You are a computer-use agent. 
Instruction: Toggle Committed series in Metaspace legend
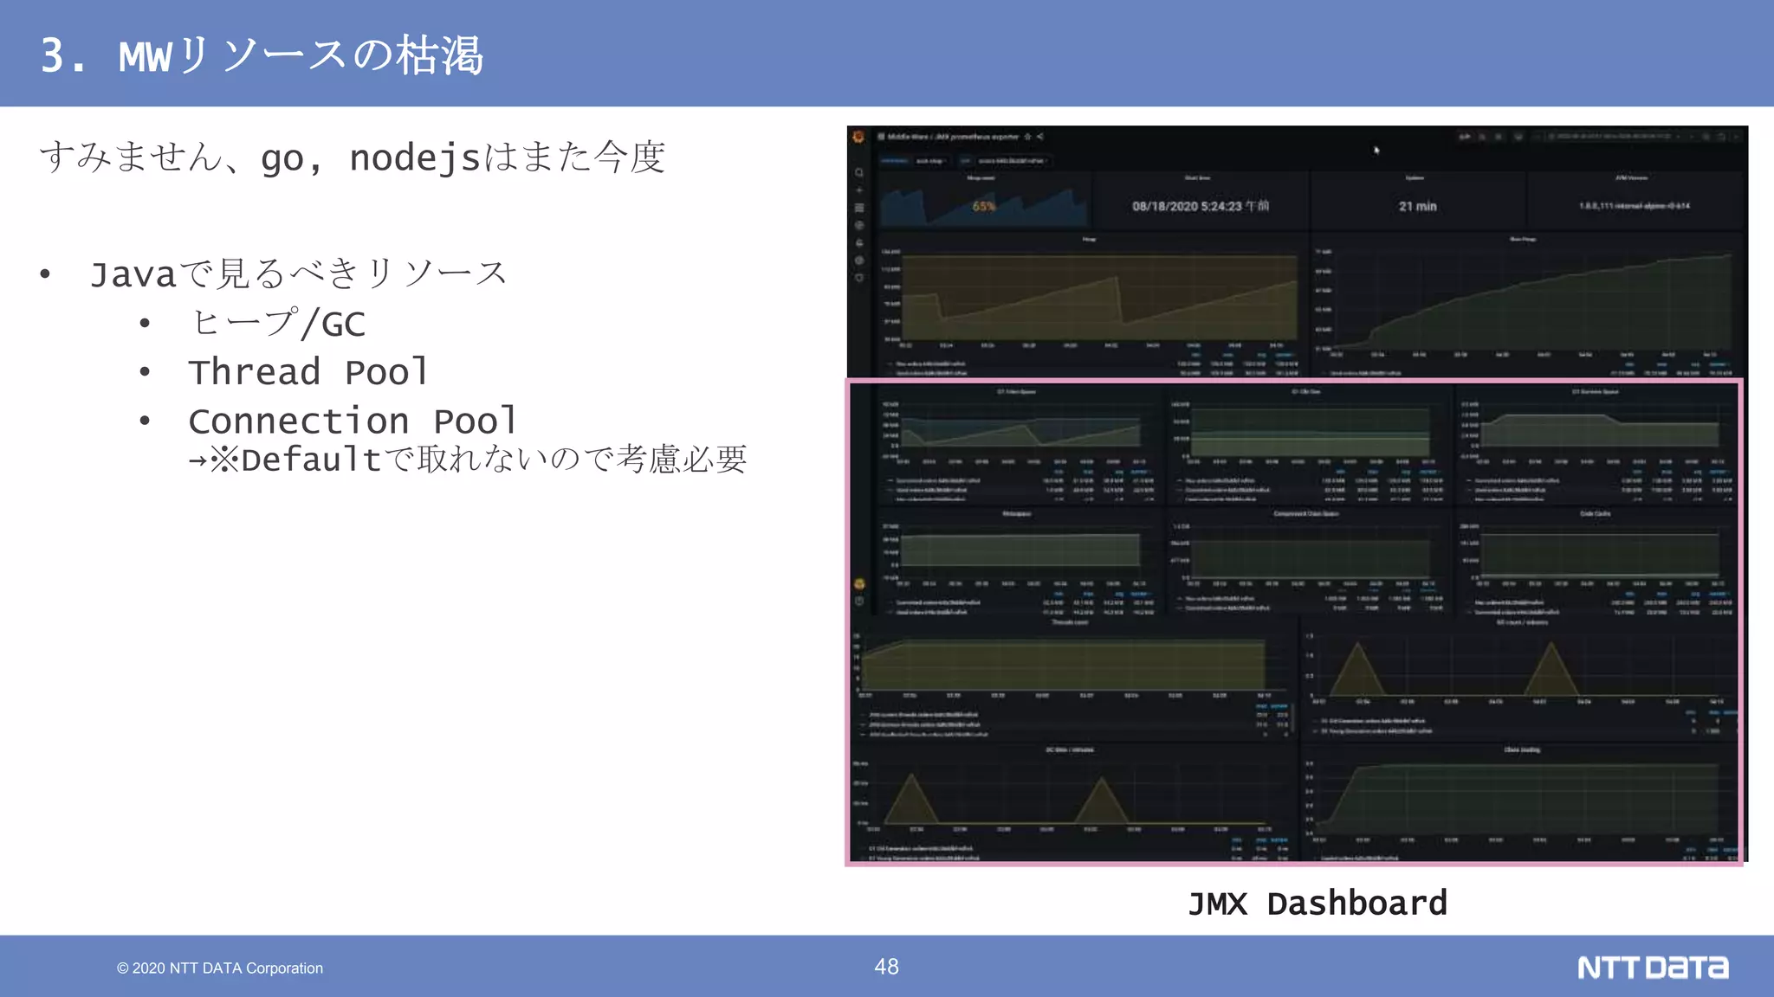pyautogui.click(x=938, y=602)
